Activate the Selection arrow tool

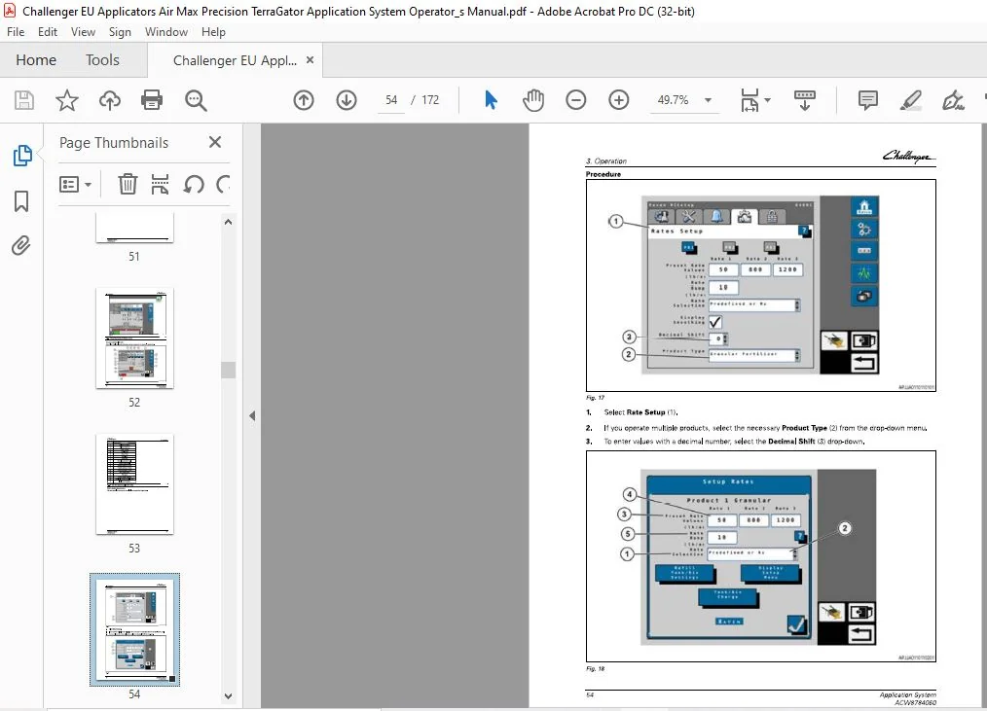491,100
